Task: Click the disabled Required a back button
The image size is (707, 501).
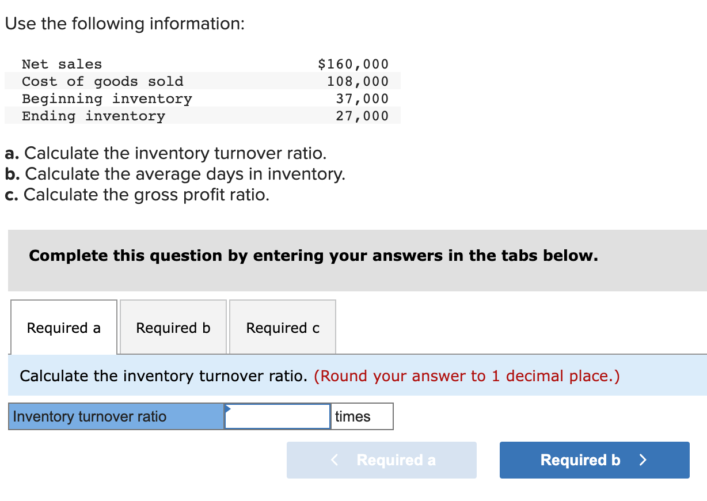Action: pos(381,460)
